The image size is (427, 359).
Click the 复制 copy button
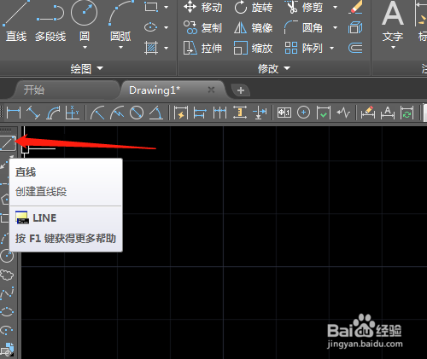tap(202, 27)
